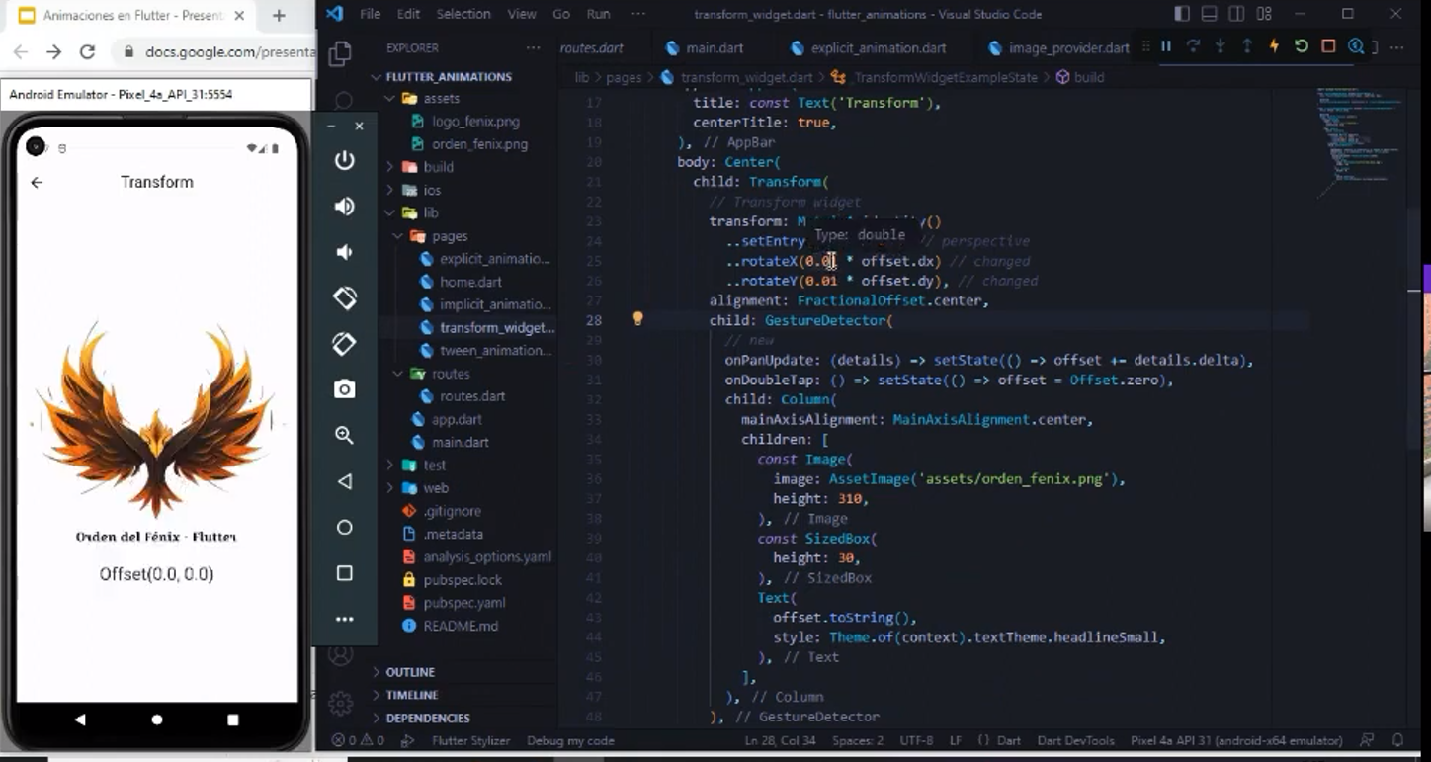1431x762 pixels.
Task: Step into the current call
Action: (1220, 46)
